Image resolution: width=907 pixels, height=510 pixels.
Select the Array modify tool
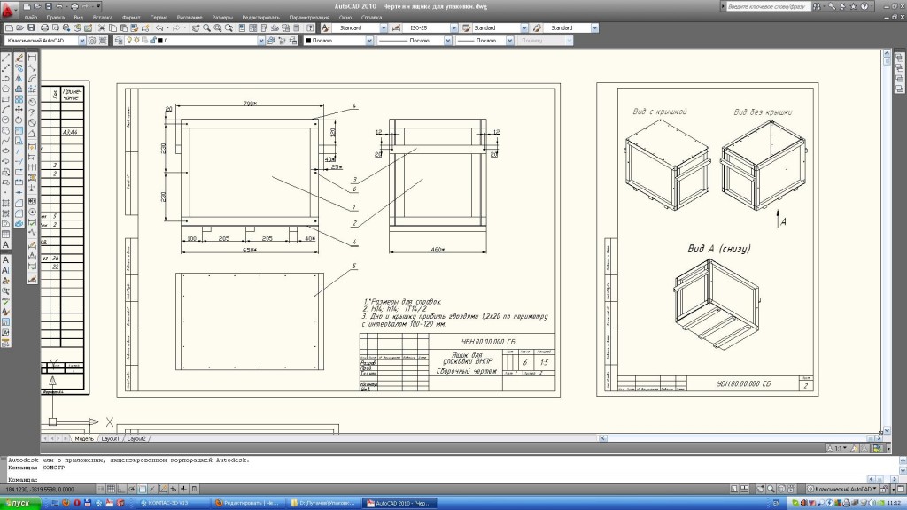[19, 99]
